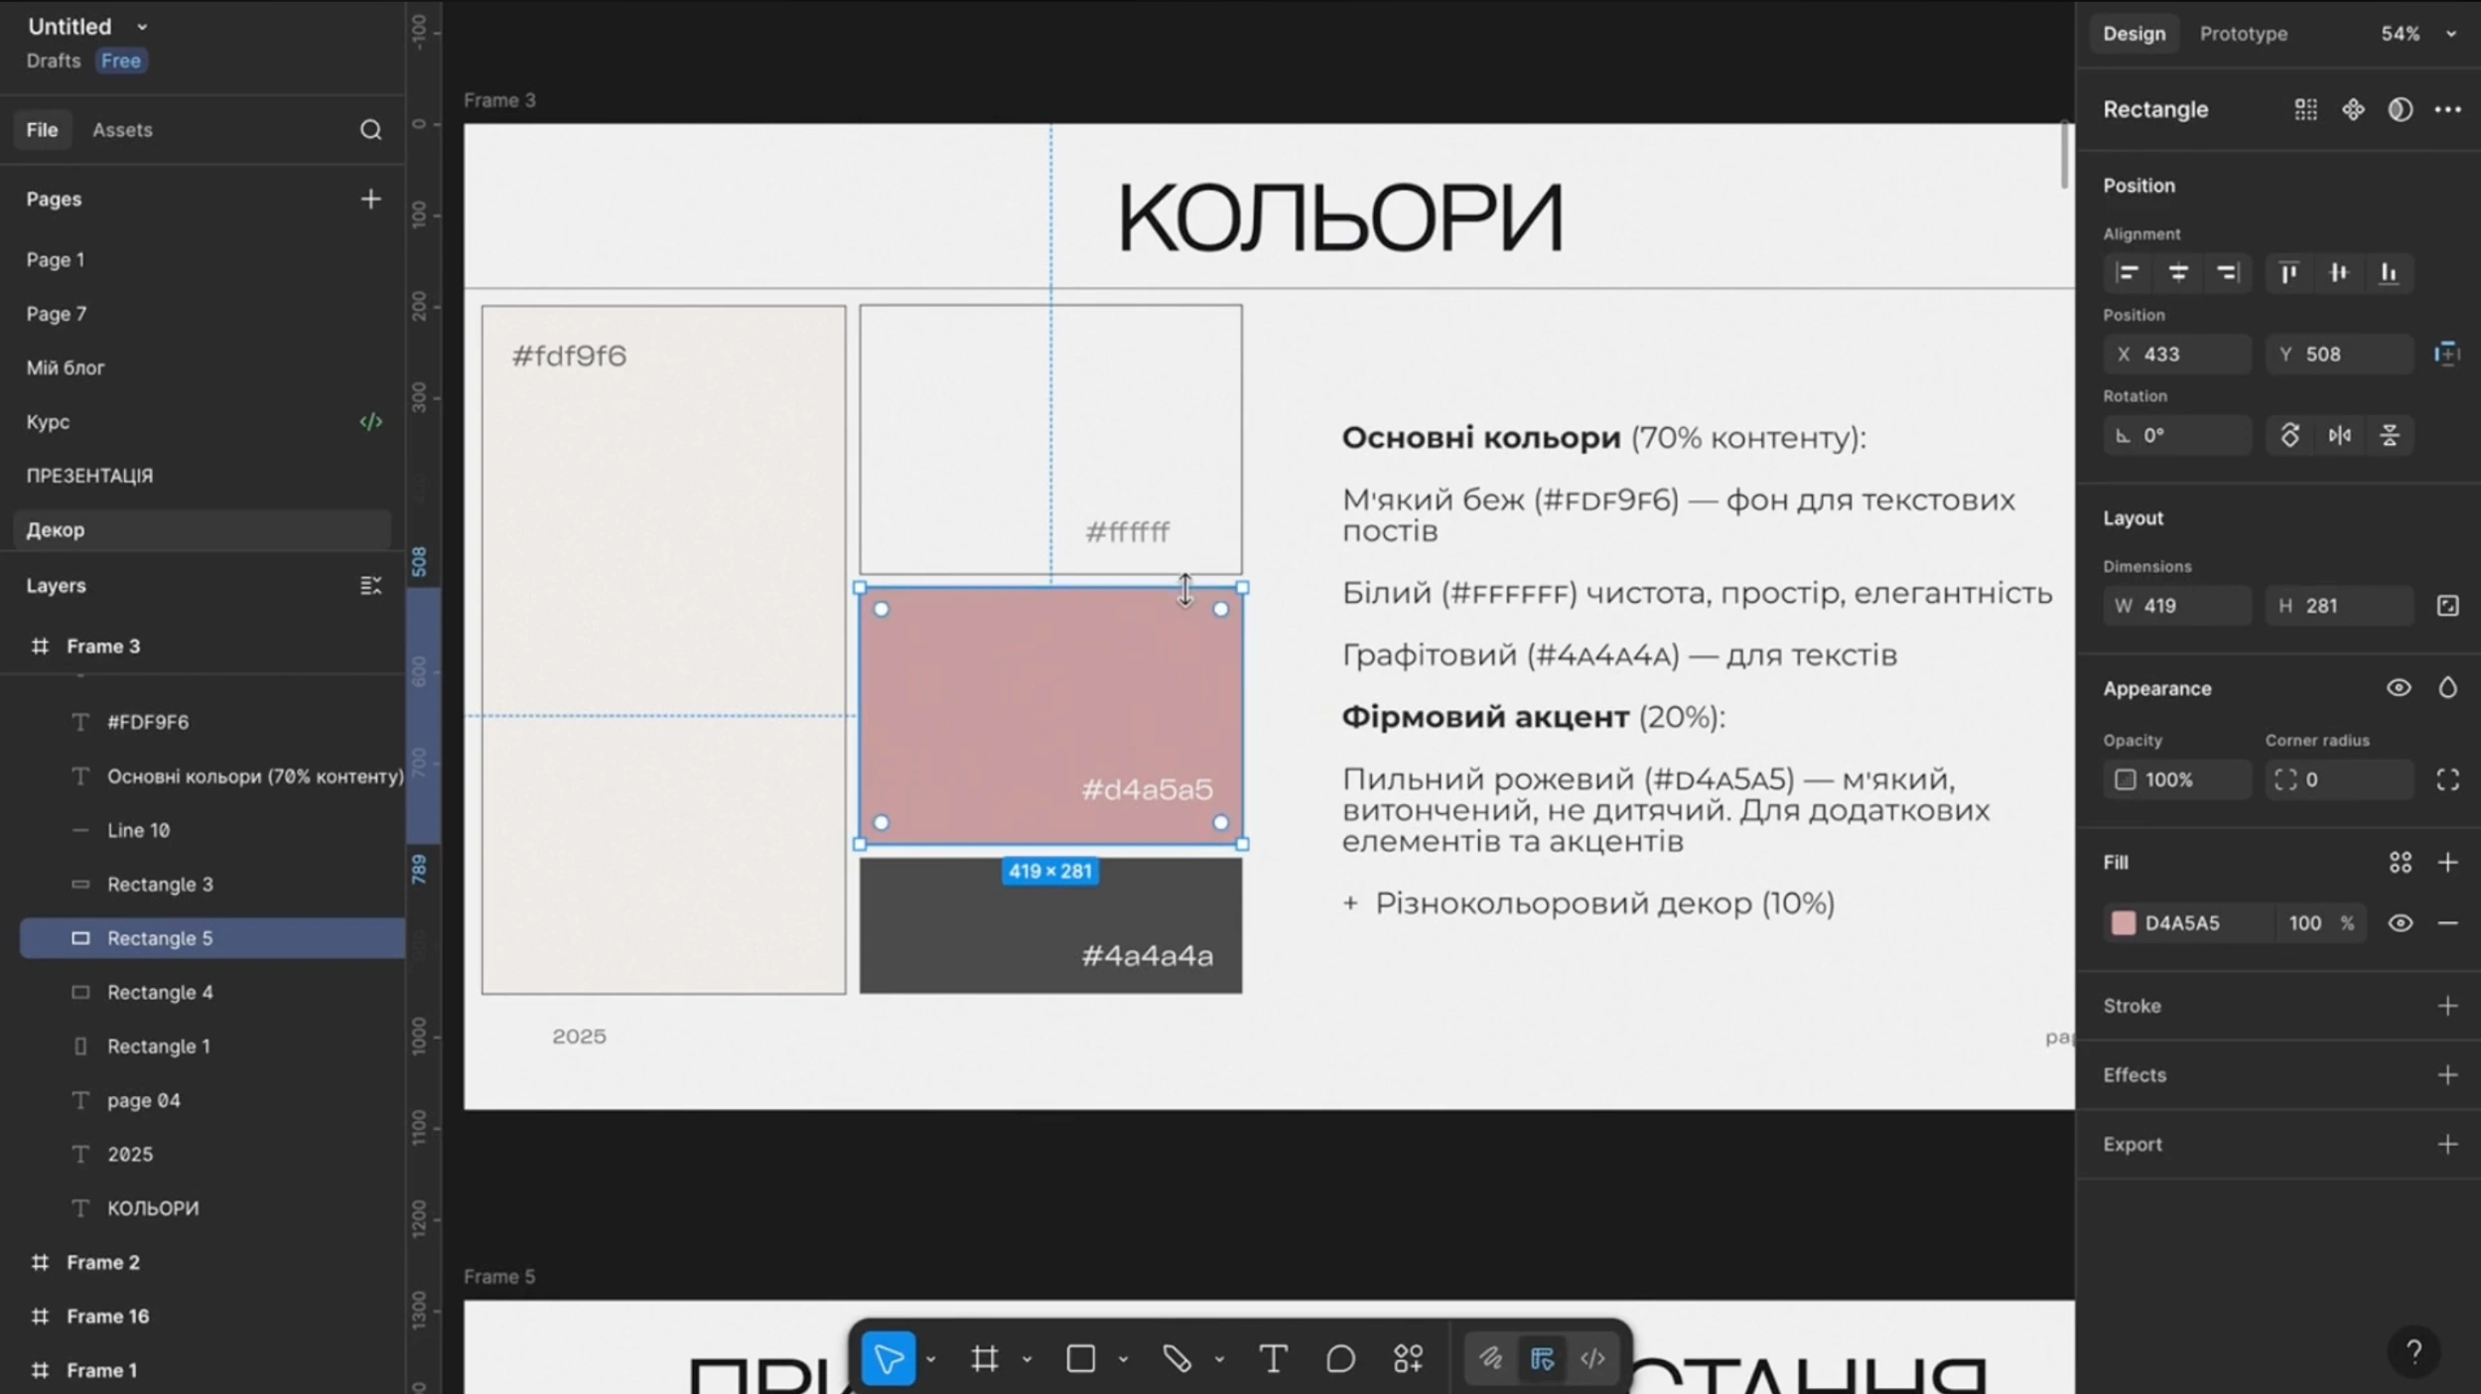Screen dimensions: 2481x1394
Task: Open the Design tab
Action: coord(2133,34)
